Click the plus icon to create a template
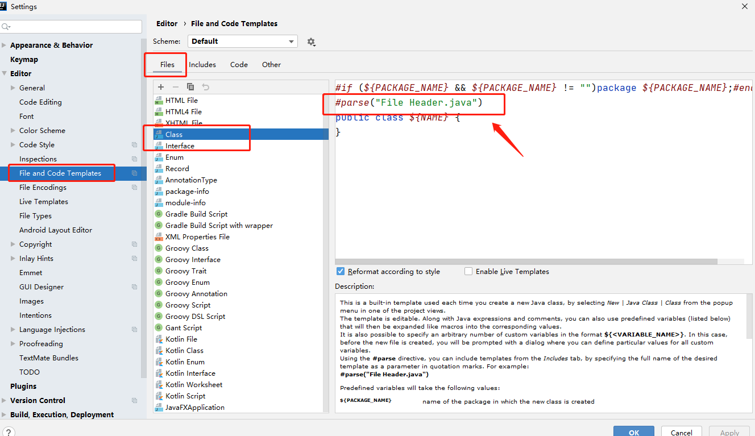This screenshot has width=755, height=436. 161,87
